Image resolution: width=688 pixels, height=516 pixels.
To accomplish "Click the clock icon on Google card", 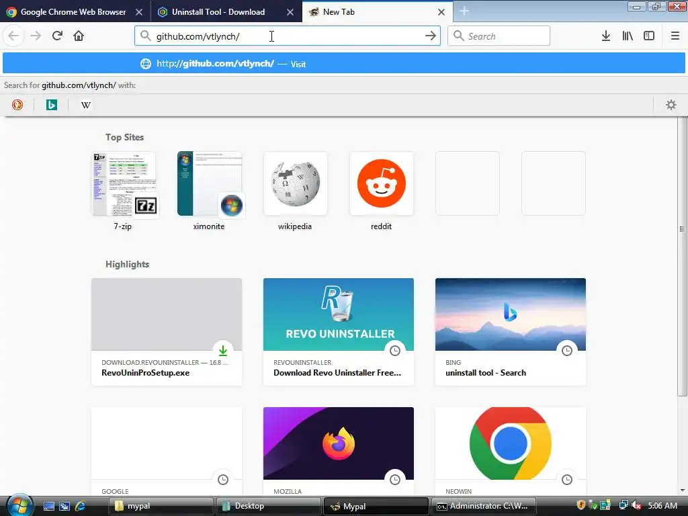I will (223, 480).
